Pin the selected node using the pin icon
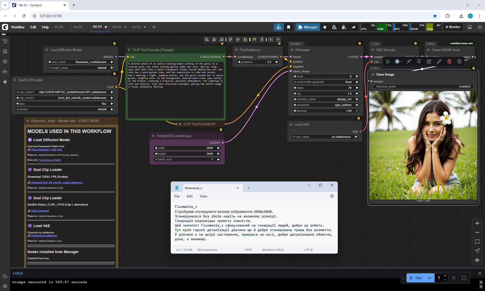Viewport: 485px width, 291px height. point(419,61)
